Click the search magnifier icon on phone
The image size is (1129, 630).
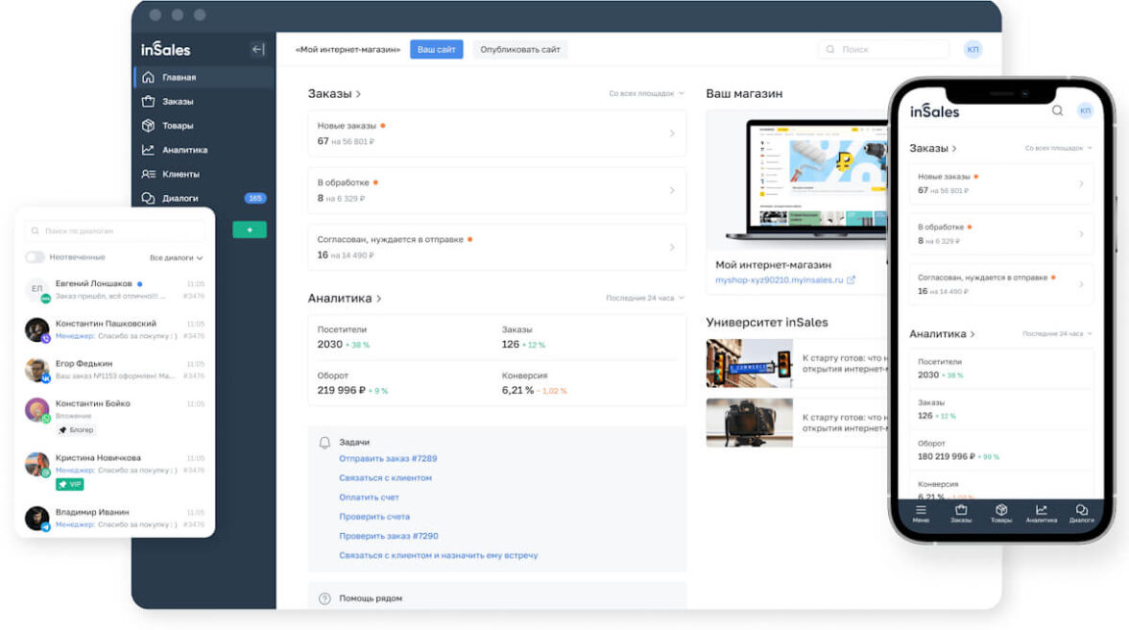coord(1057,111)
